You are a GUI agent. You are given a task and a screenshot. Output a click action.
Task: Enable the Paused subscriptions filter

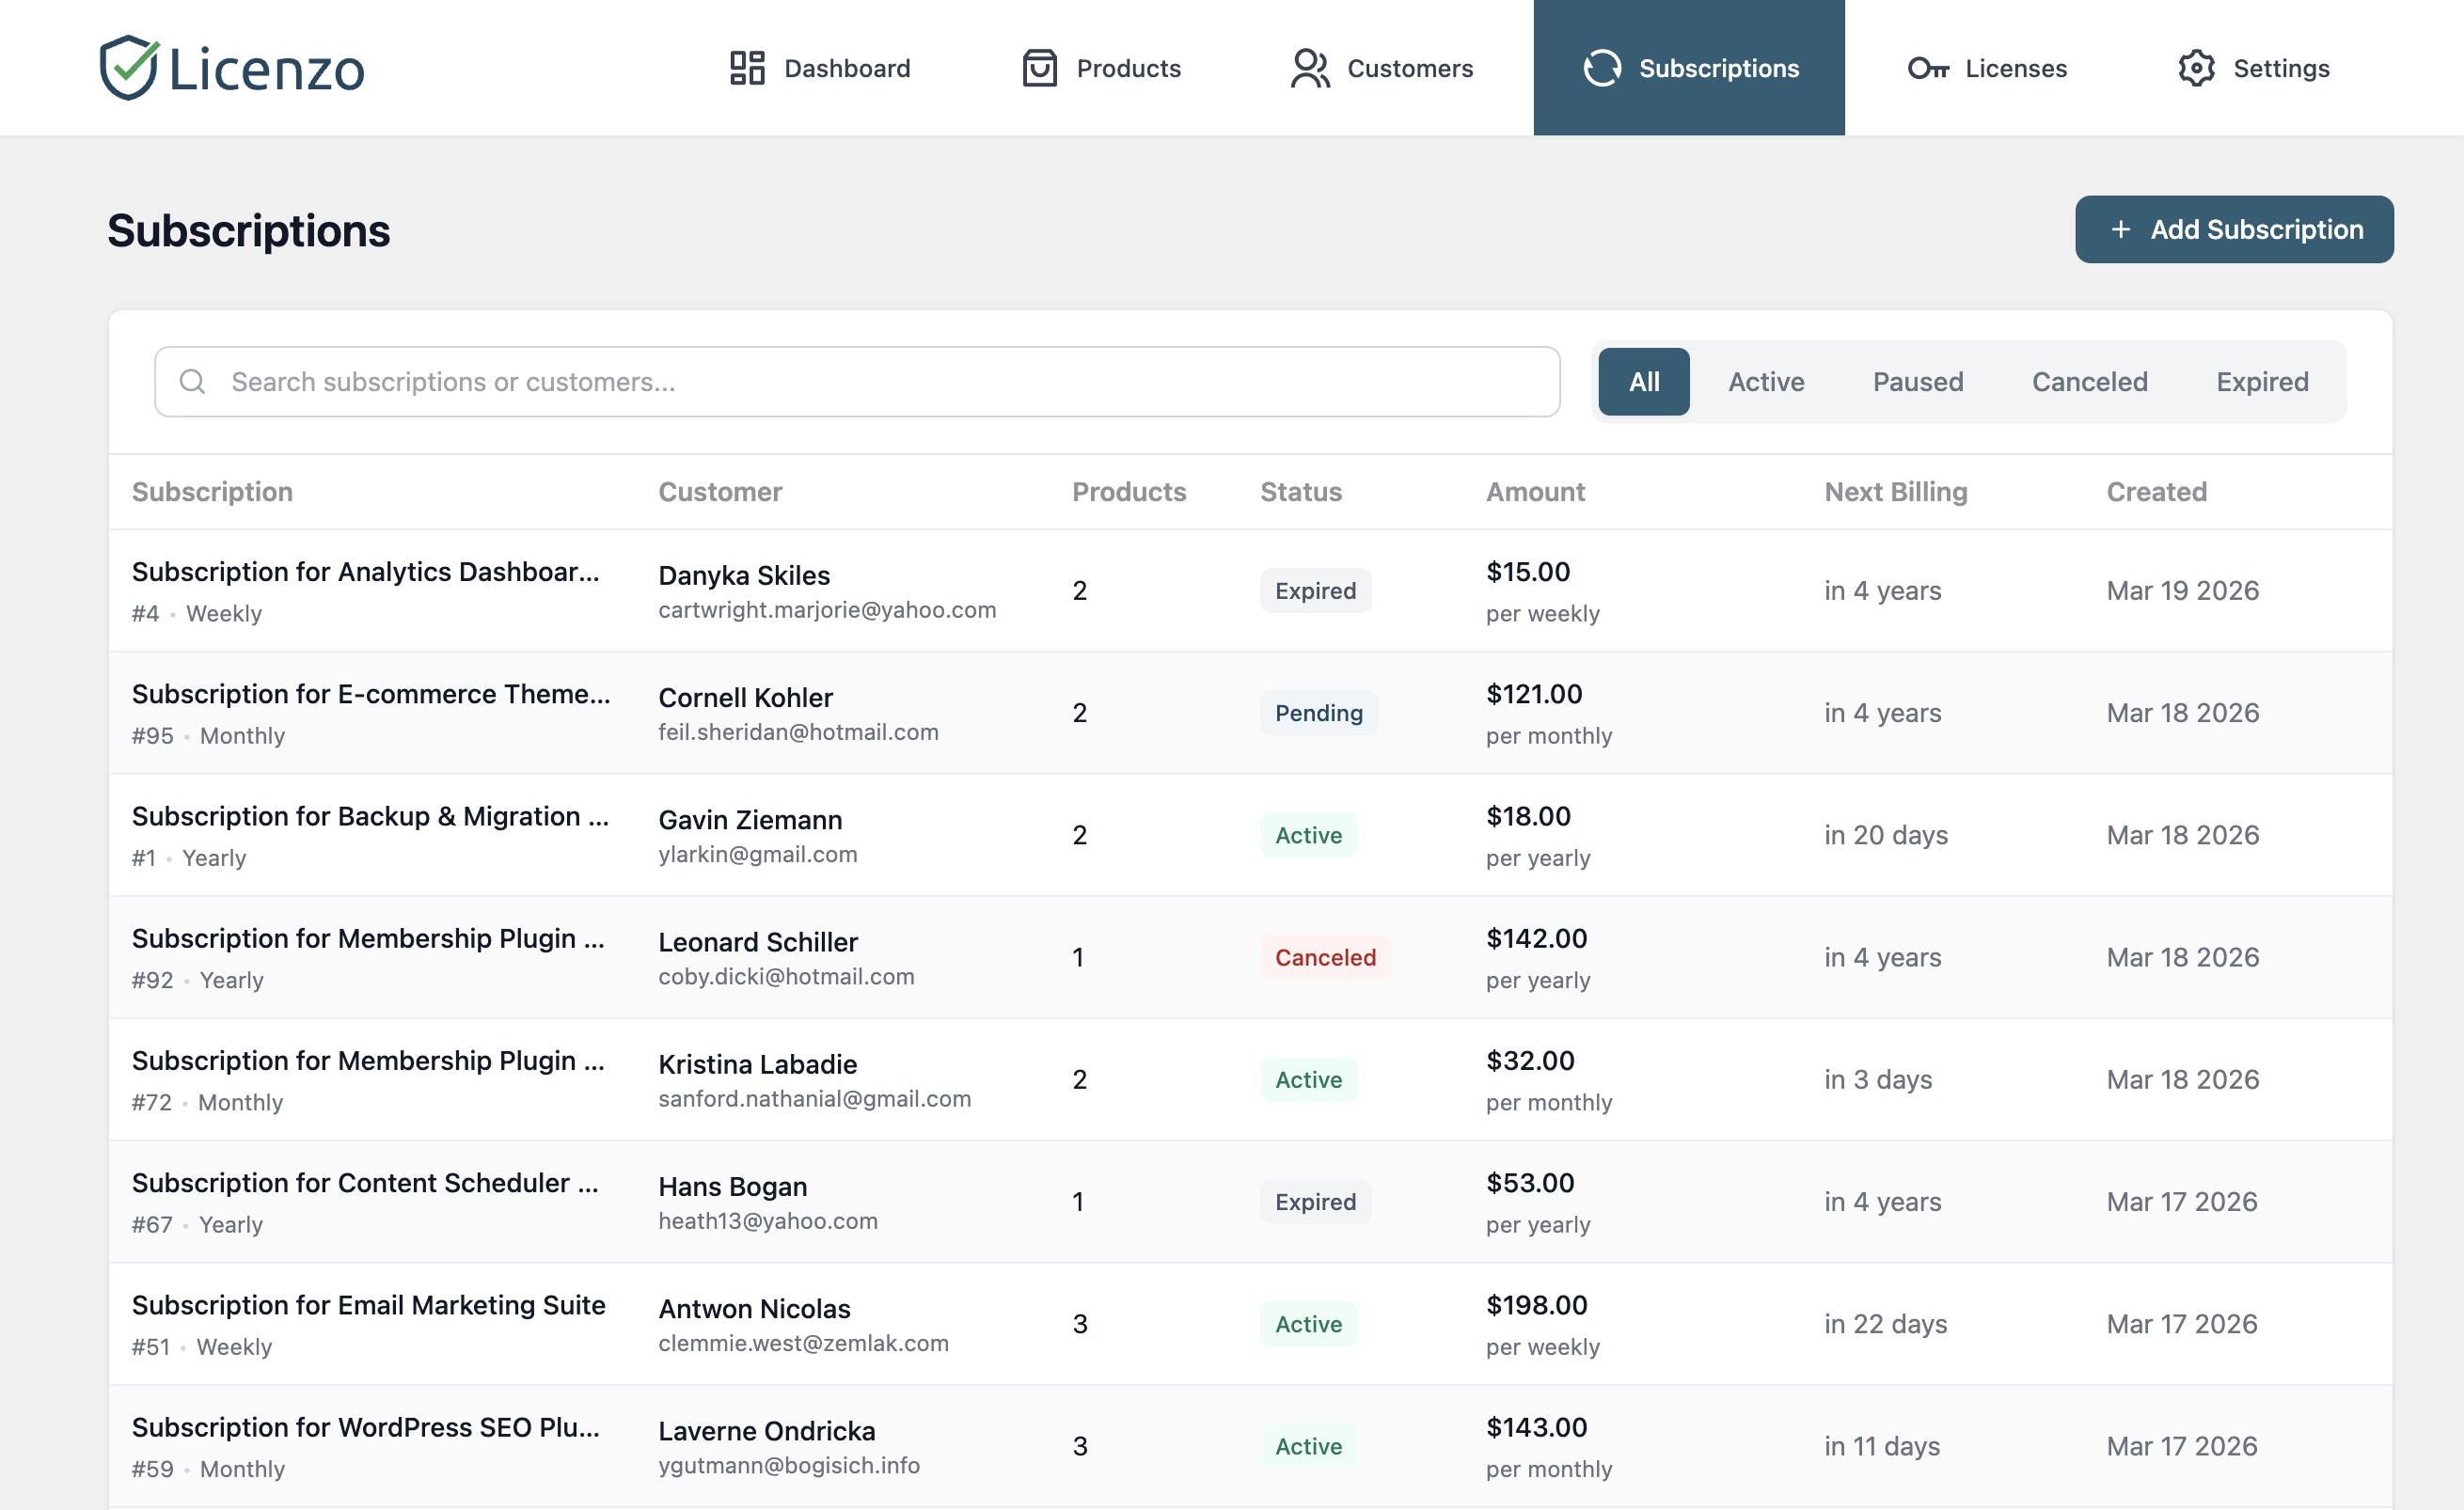[1917, 381]
